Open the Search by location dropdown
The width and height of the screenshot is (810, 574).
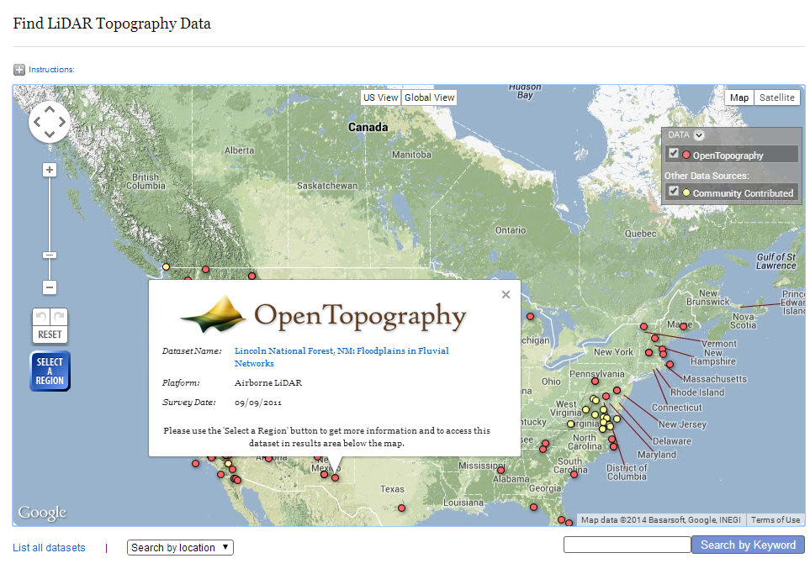pos(179,547)
